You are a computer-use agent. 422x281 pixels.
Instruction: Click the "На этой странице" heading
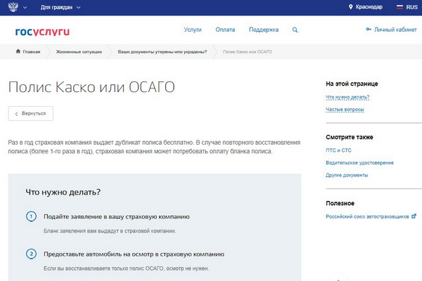352,84
